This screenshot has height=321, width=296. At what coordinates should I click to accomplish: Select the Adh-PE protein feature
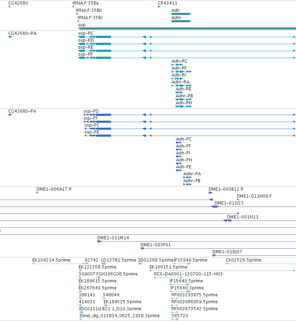tap(179, 170)
